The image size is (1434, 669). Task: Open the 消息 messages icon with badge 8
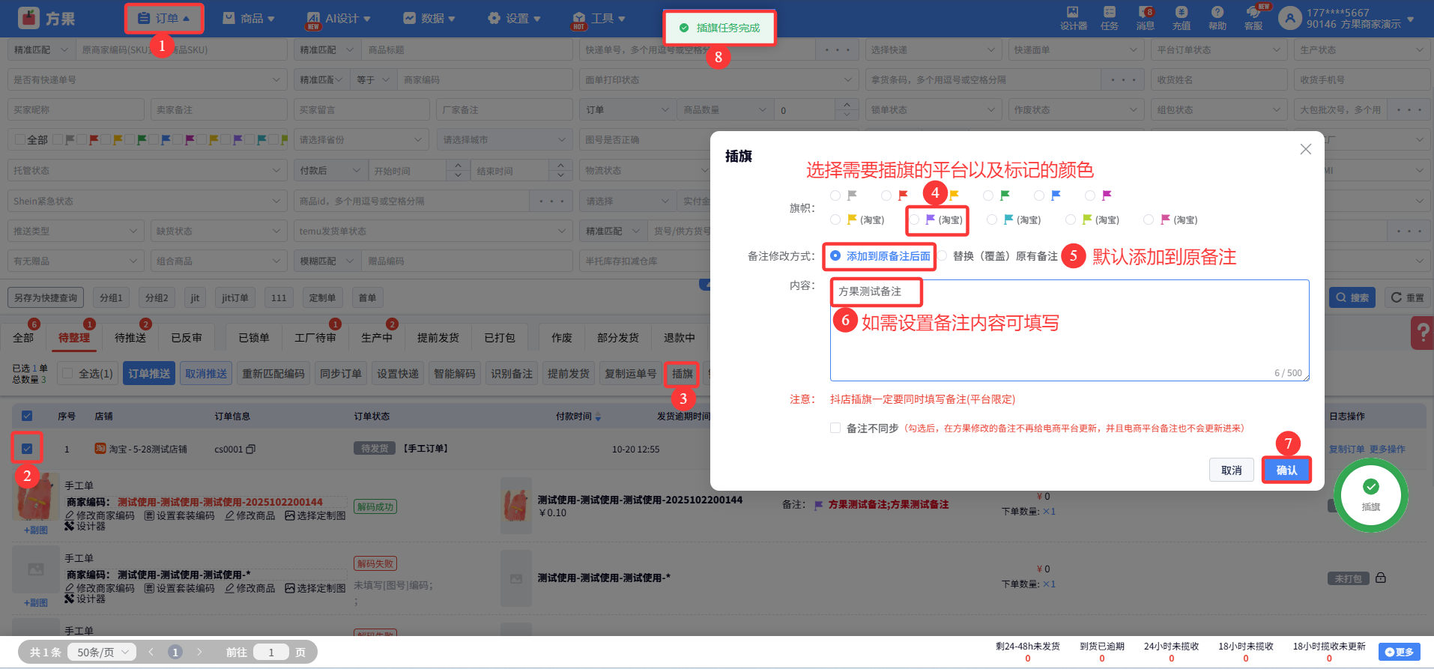pos(1146,18)
